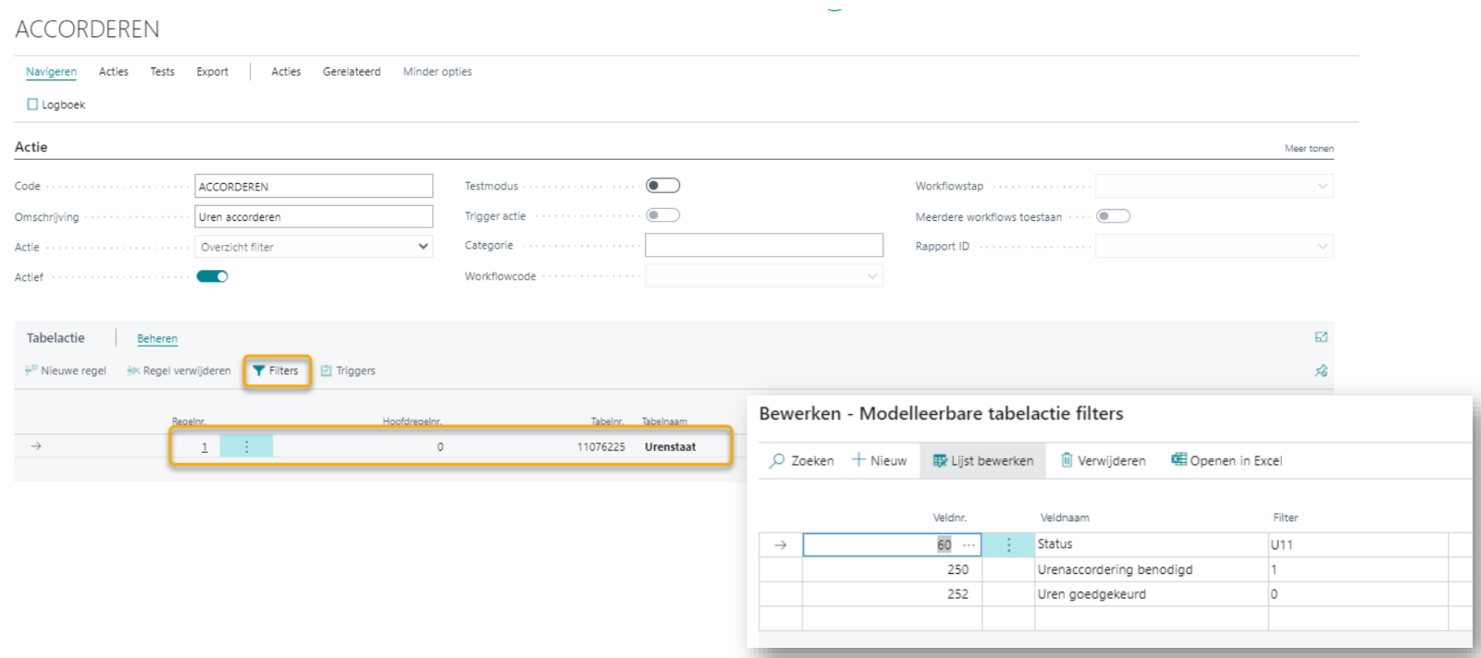Open the Tests menu

[x=162, y=71]
